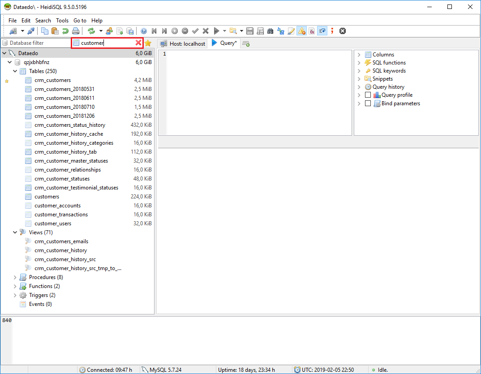Click the favorites star beside table filter
Screen dimensions: 481x374
pyautogui.click(x=148, y=43)
